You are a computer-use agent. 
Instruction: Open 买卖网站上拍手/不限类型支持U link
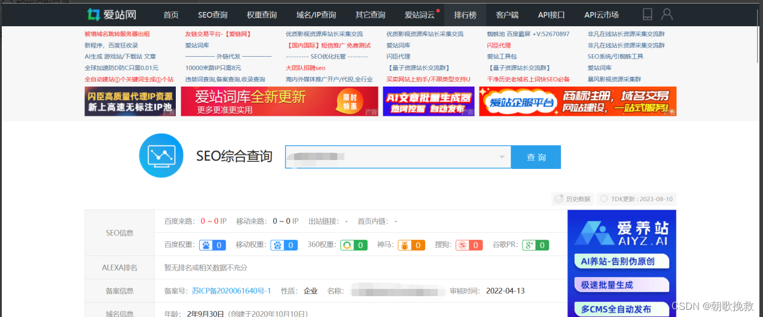[x=428, y=79]
